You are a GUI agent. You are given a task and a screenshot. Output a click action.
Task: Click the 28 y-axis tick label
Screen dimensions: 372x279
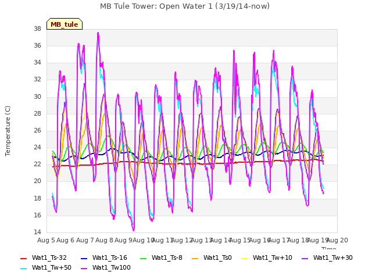(x=37, y=113)
